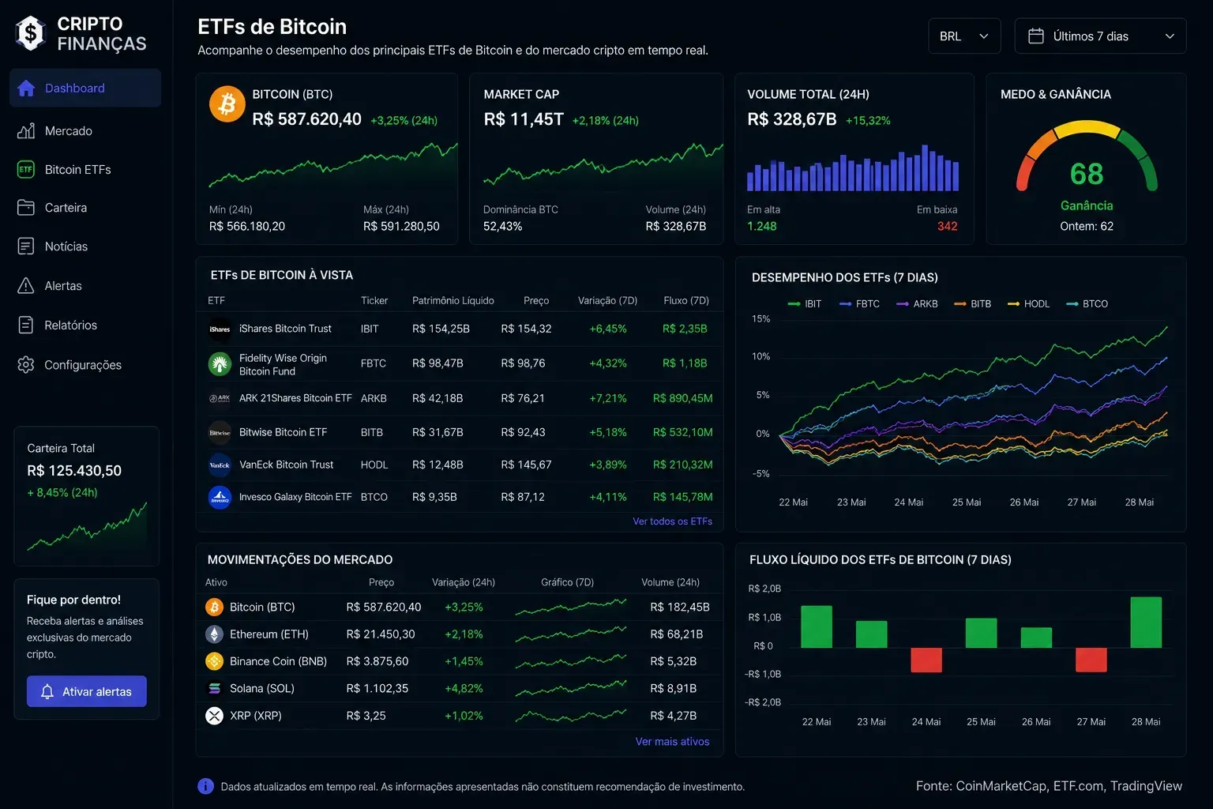Toggle the HODL series in chart legend

[x=1028, y=303]
